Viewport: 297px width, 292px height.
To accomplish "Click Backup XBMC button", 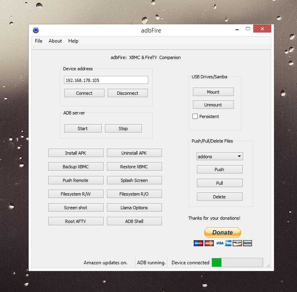I will coord(76,167).
